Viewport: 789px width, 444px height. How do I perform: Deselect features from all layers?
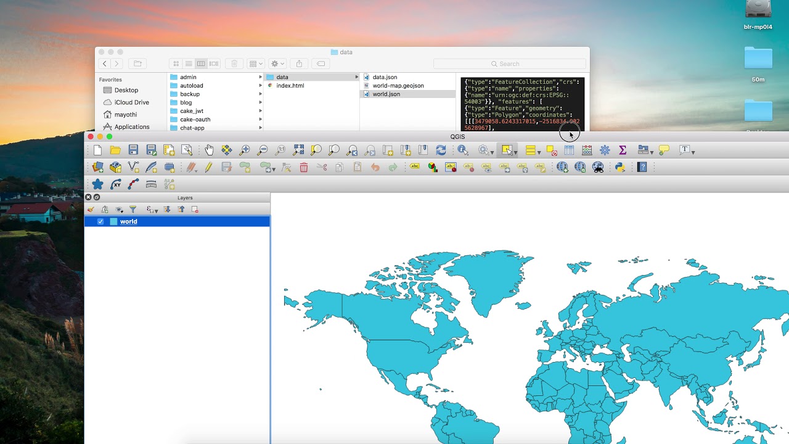[552, 150]
